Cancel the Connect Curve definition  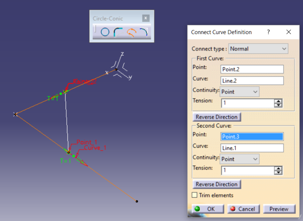(x=243, y=209)
